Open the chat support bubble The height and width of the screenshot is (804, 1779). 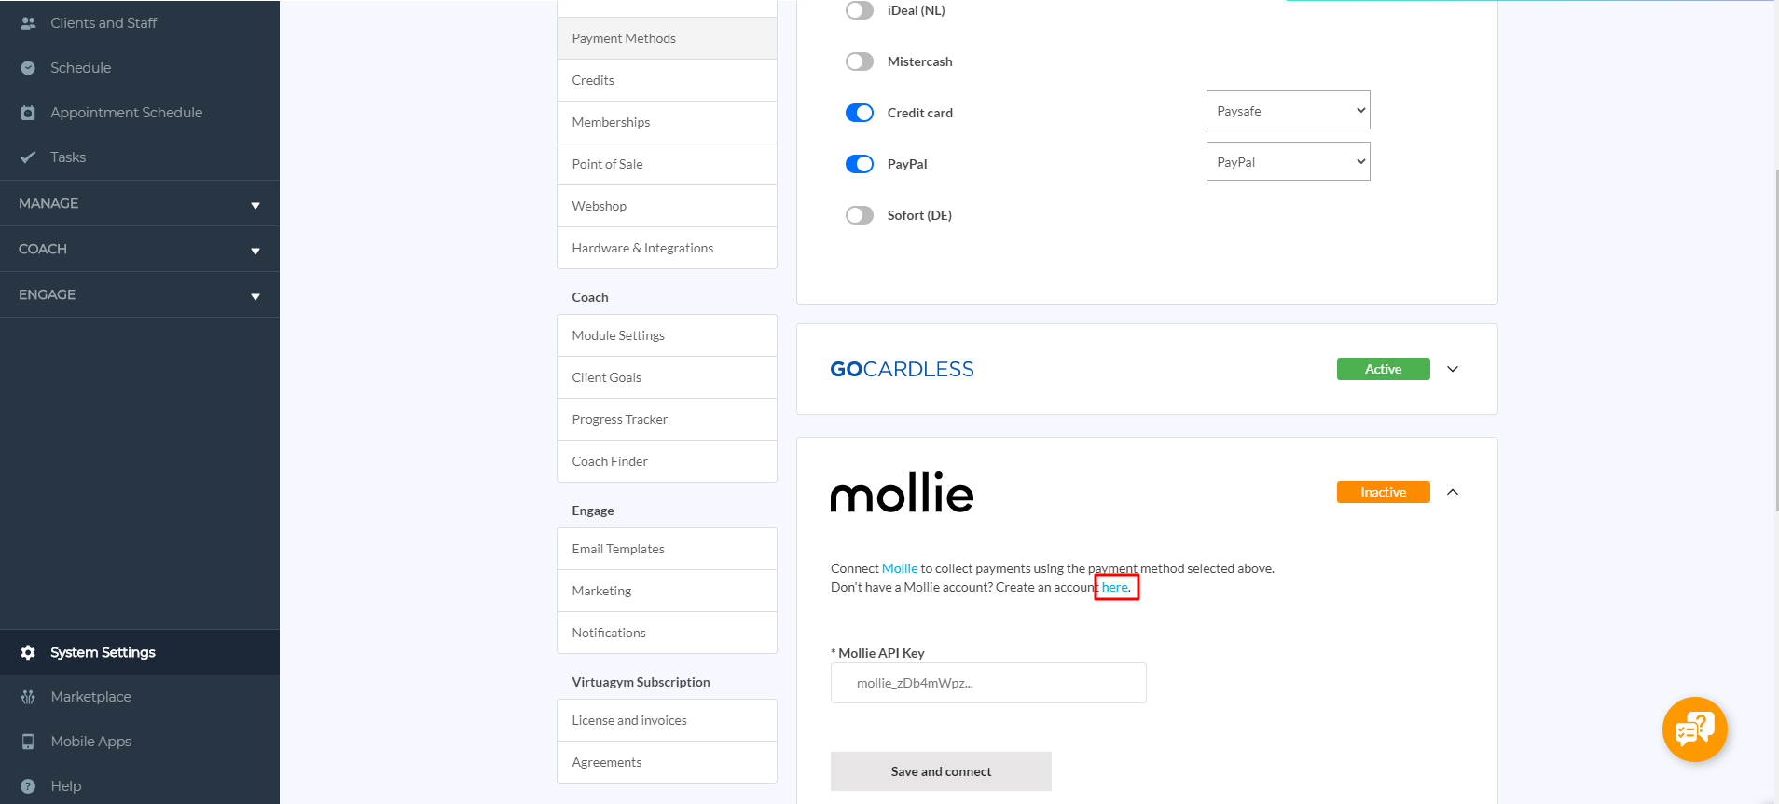[1694, 729]
